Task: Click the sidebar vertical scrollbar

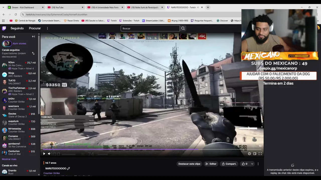Action: click(x=39, y=75)
